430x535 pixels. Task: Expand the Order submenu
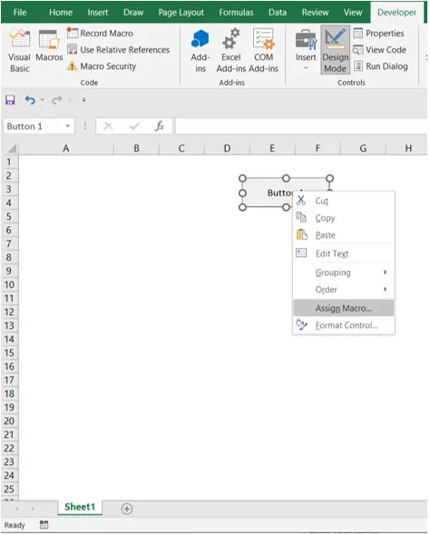coord(344,290)
